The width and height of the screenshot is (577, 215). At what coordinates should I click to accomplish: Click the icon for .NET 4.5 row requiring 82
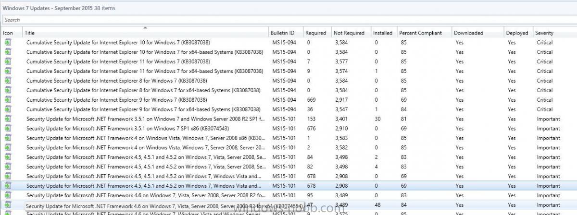click(x=8, y=167)
